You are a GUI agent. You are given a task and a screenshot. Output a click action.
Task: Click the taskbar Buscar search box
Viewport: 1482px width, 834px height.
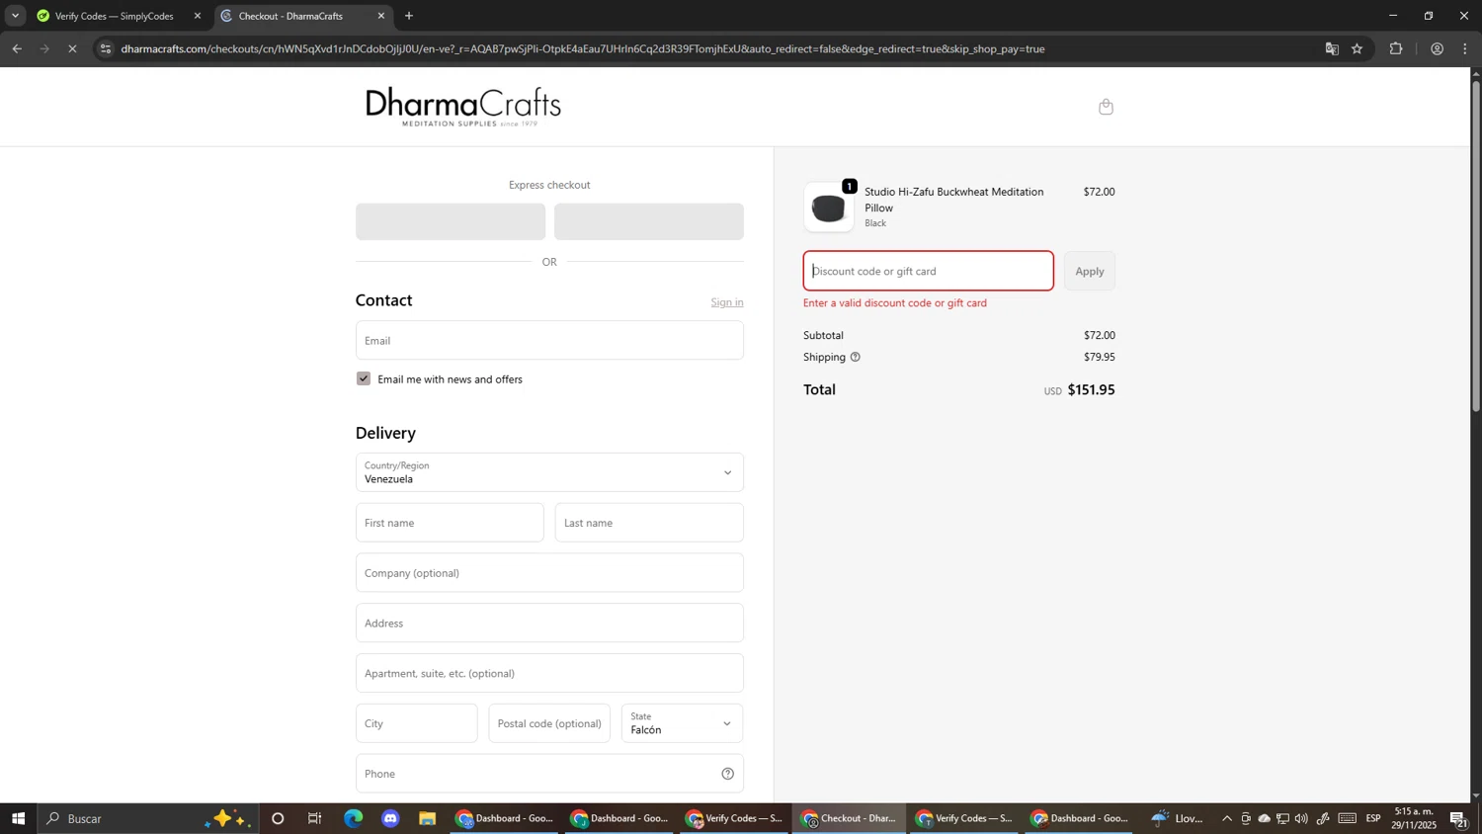(x=148, y=818)
